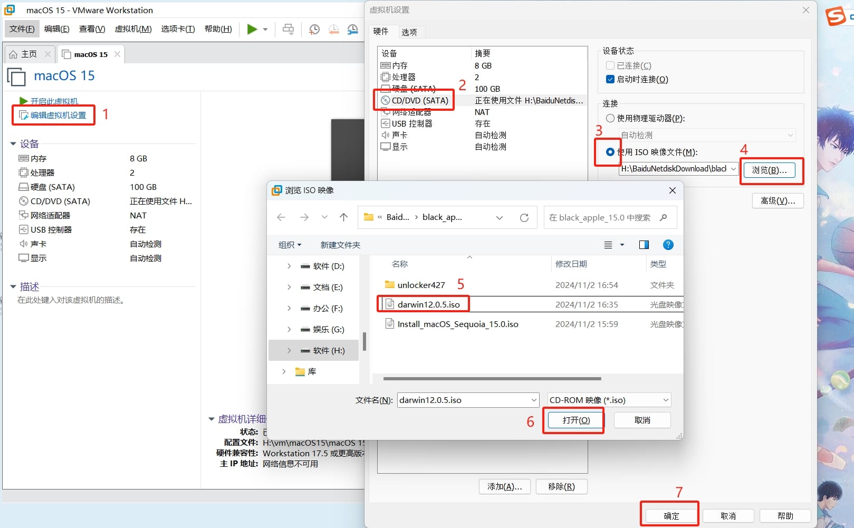Click the revert to snapshot icon

[334, 29]
